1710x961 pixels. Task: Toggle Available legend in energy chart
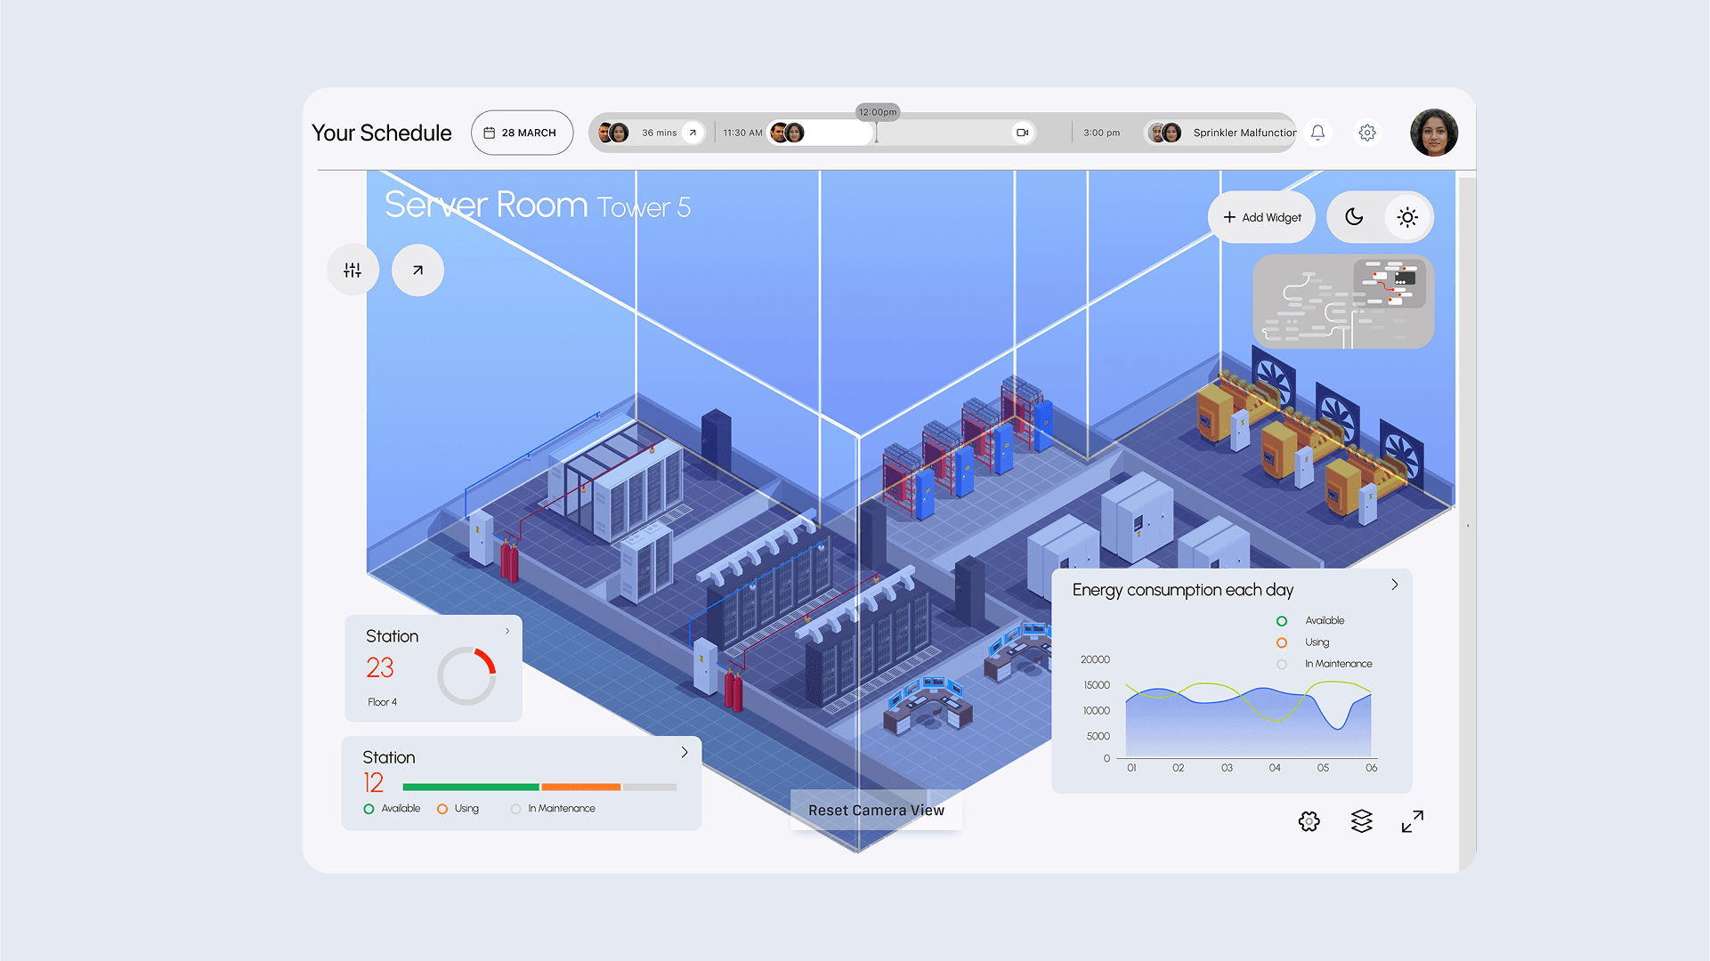click(x=1282, y=621)
